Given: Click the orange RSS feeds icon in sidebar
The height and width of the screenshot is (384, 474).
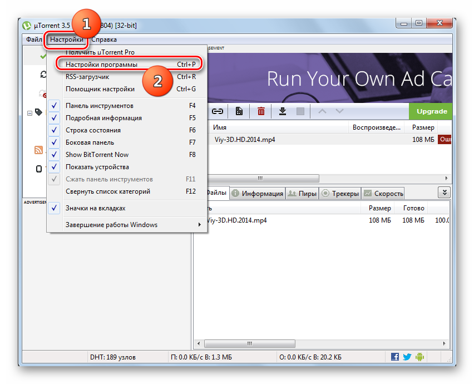Looking at the screenshot, I should [x=39, y=150].
